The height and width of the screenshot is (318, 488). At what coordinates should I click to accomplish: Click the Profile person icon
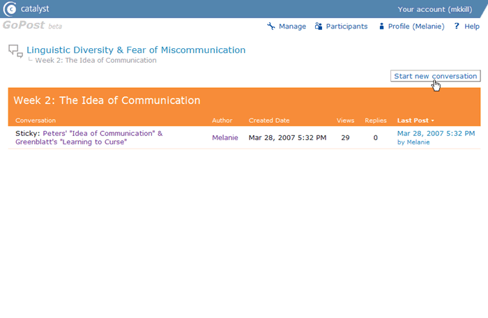(x=381, y=26)
